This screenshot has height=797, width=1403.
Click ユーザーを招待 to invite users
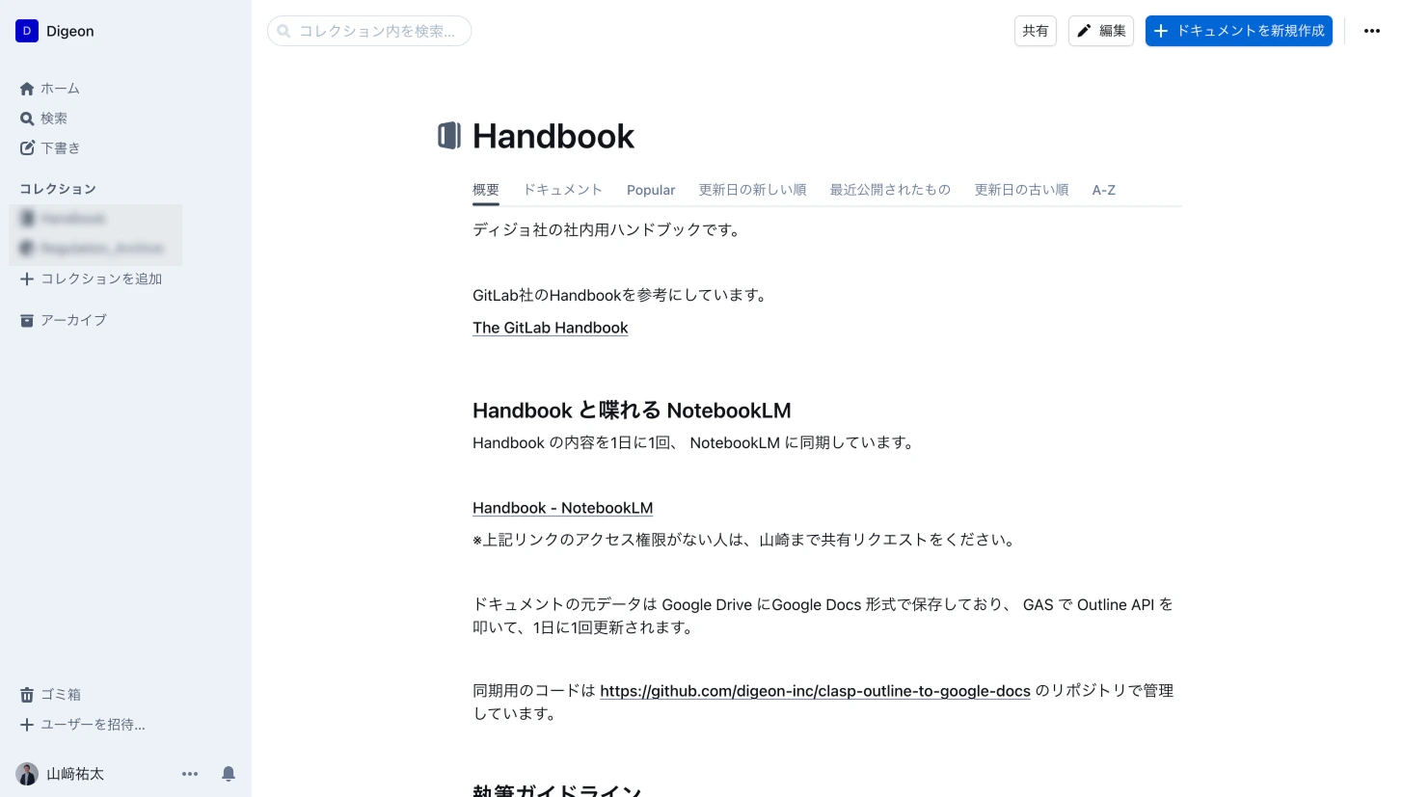pyautogui.click(x=93, y=725)
